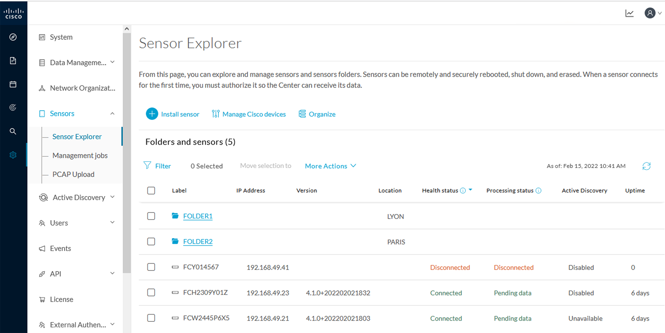Click the Cisco logo

coord(14,13)
